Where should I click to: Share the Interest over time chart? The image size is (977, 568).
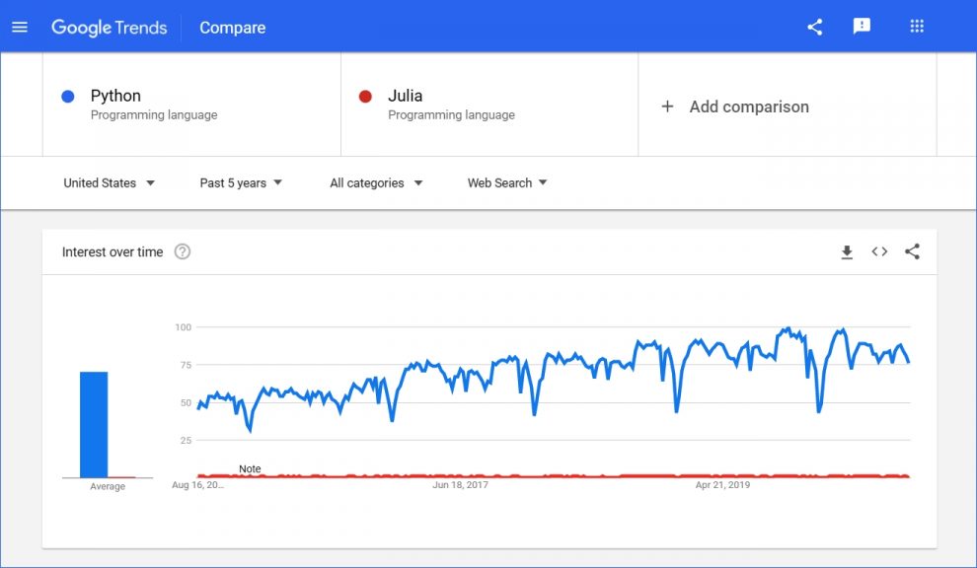pos(912,252)
